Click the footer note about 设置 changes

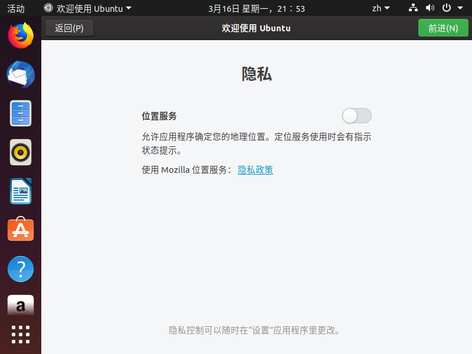click(x=255, y=330)
